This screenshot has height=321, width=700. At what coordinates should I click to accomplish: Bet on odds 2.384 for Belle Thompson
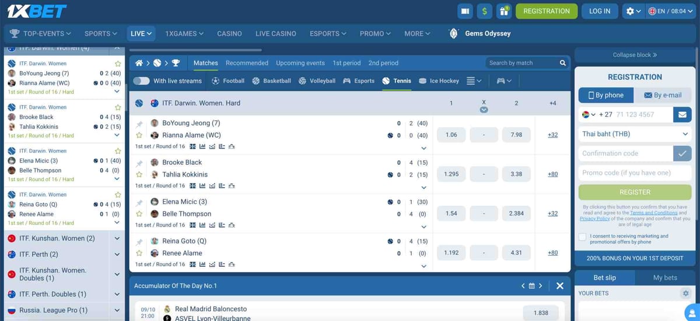516,213
